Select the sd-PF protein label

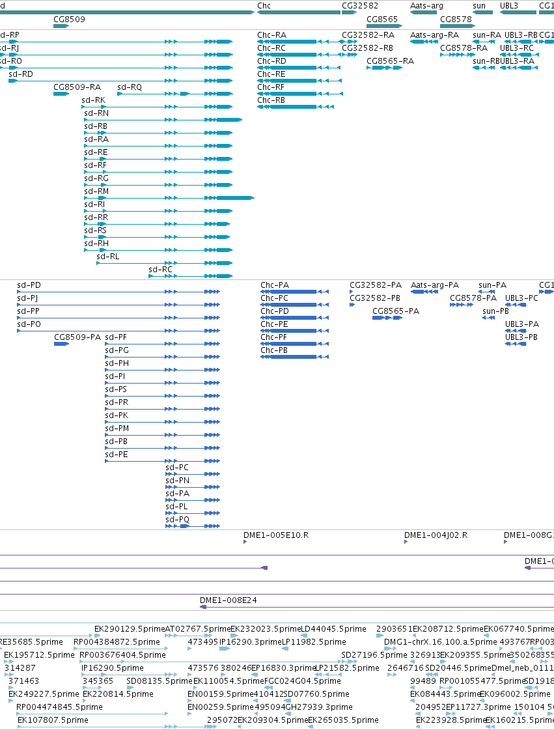point(116,337)
